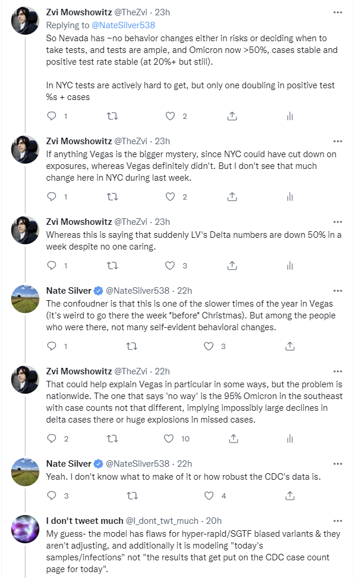361x578 pixels.
Task: Open I don't tweet much's profile name
Action: pyautogui.click(x=84, y=521)
